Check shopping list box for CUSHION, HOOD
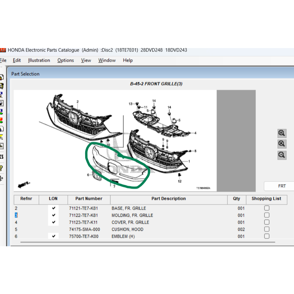294x294 pixels. 267,229
